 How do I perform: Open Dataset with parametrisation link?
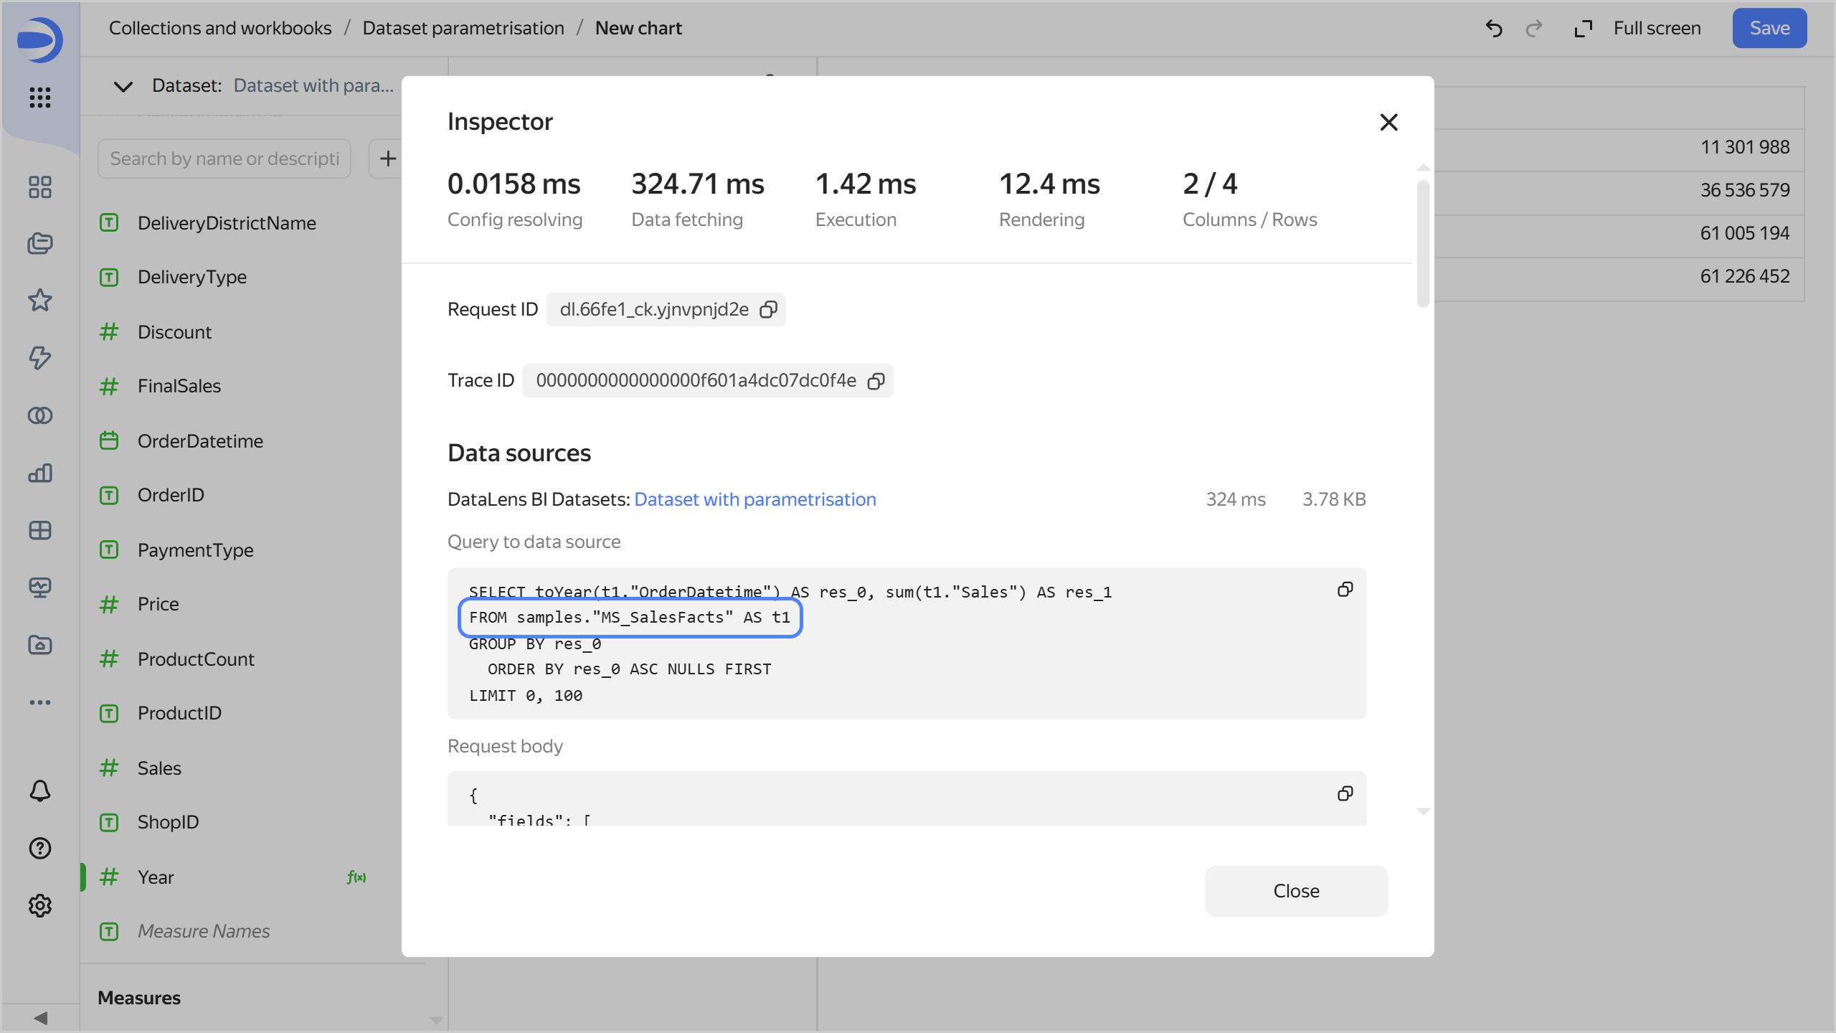[x=754, y=499]
